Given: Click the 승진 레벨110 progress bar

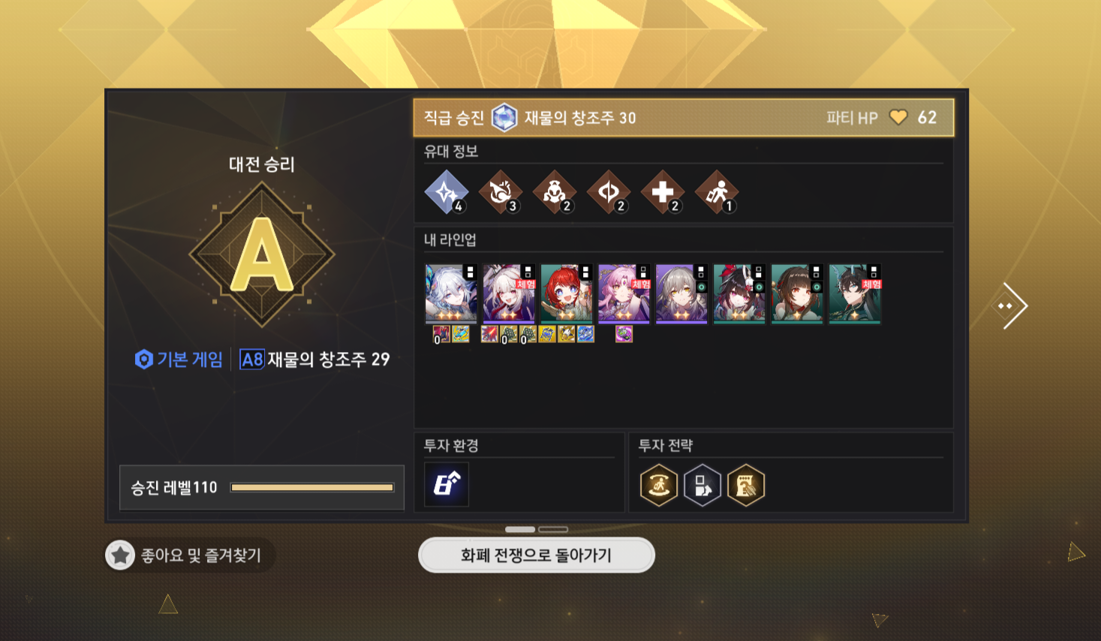Looking at the screenshot, I should coord(312,488).
